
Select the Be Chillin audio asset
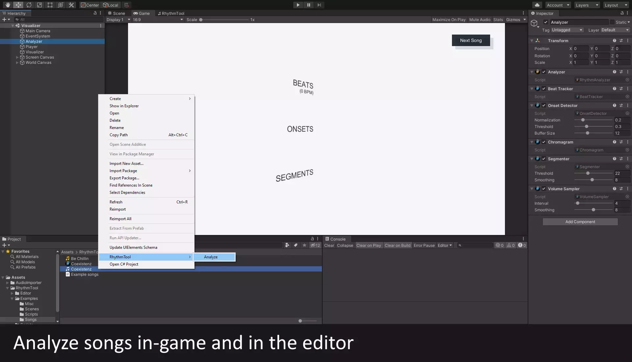tap(80, 259)
